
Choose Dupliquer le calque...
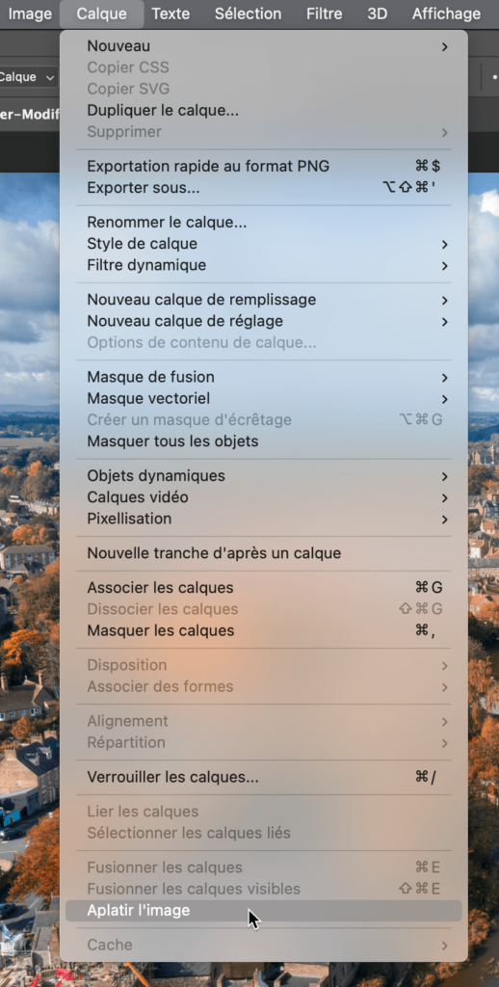pyautogui.click(x=264, y=111)
